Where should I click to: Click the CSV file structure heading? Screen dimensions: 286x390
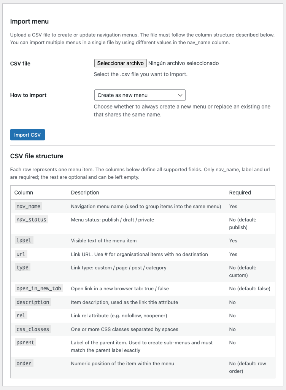[x=37, y=156]
